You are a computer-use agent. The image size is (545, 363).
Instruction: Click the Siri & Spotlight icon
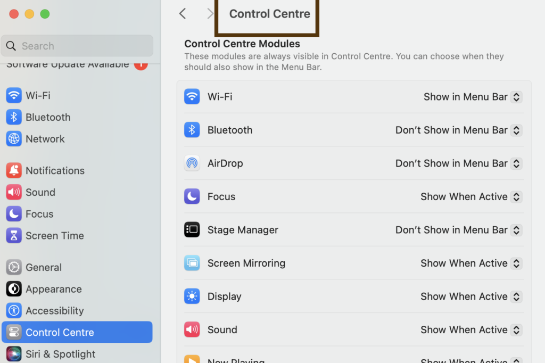click(x=14, y=354)
